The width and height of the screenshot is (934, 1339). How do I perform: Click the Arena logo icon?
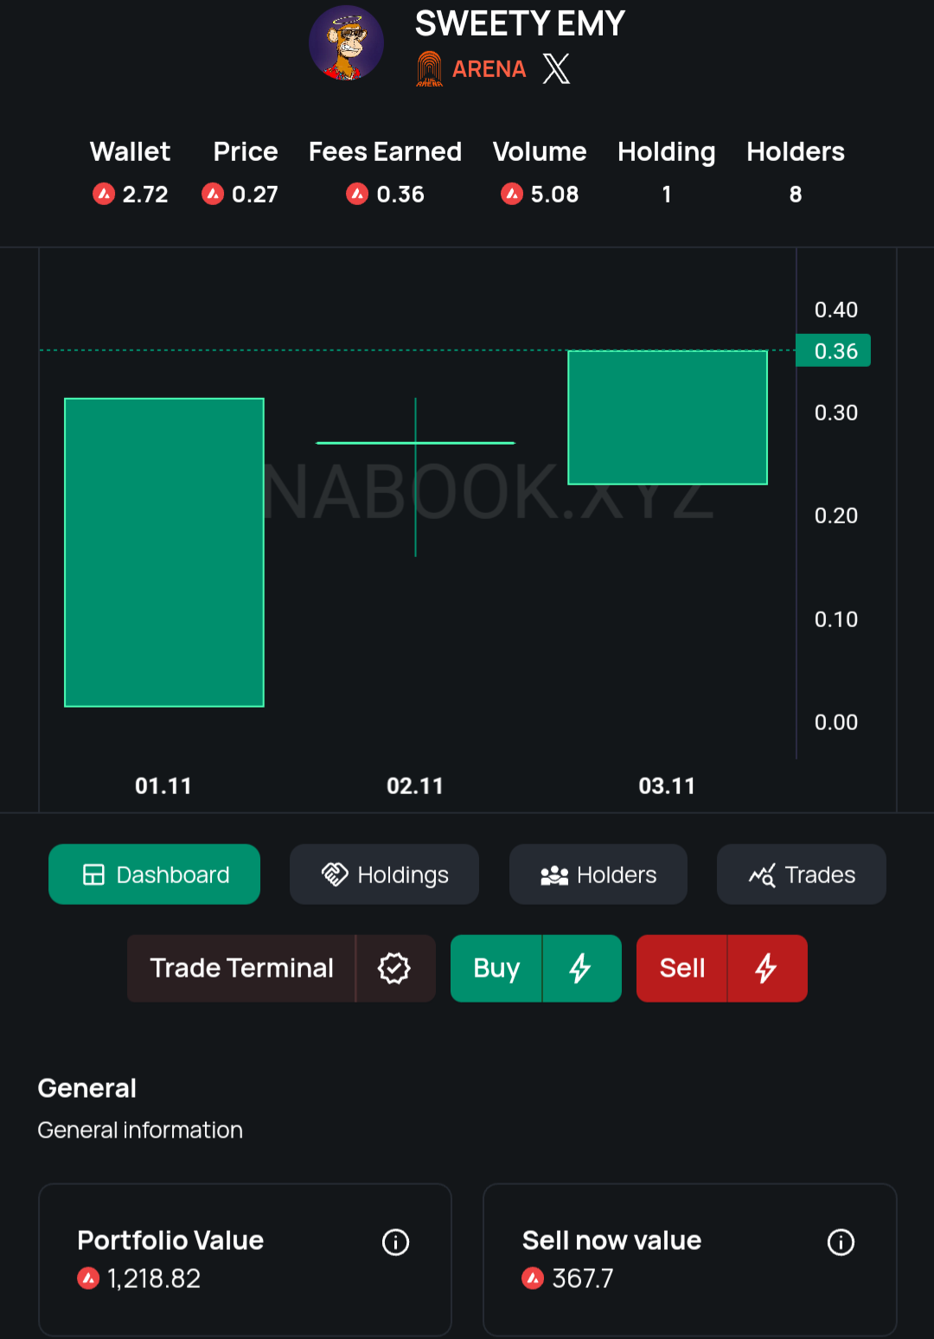coord(429,69)
